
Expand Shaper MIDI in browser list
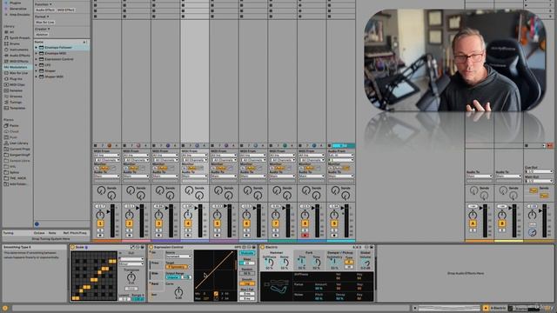pyautogui.click(x=37, y=77)
